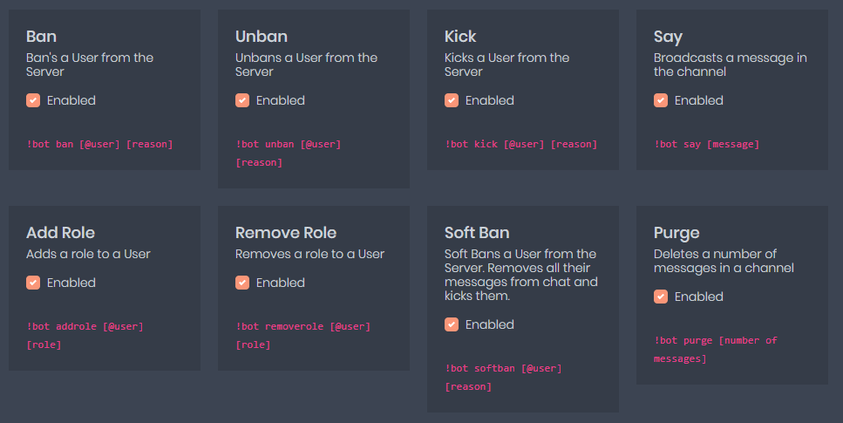The height and width of the screenshot is (423, 843).
Task: Click the Purge card title
Action: (x=676, y=233)
